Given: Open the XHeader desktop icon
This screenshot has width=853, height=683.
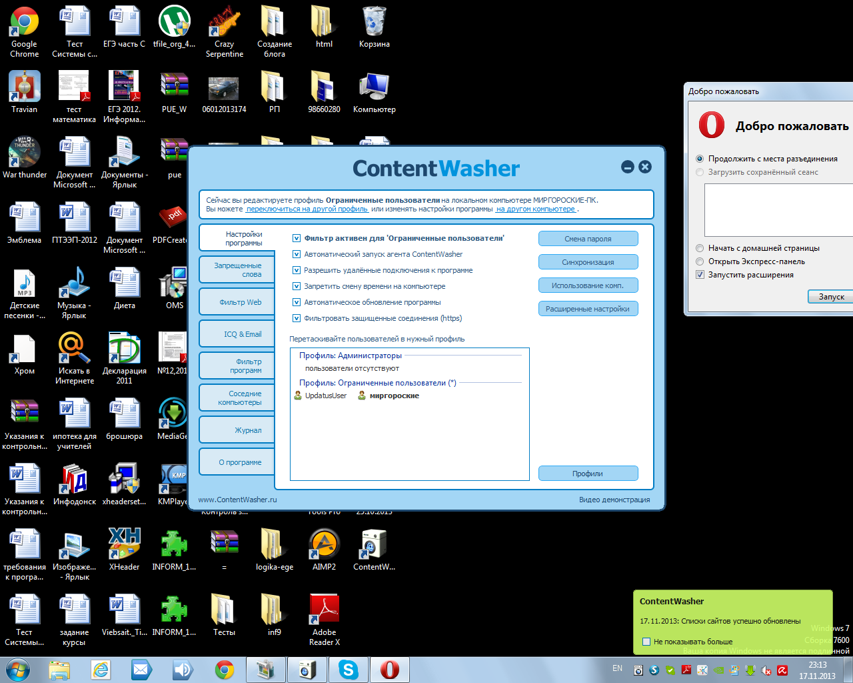Looking at the screenshot, I should point(125,550).
